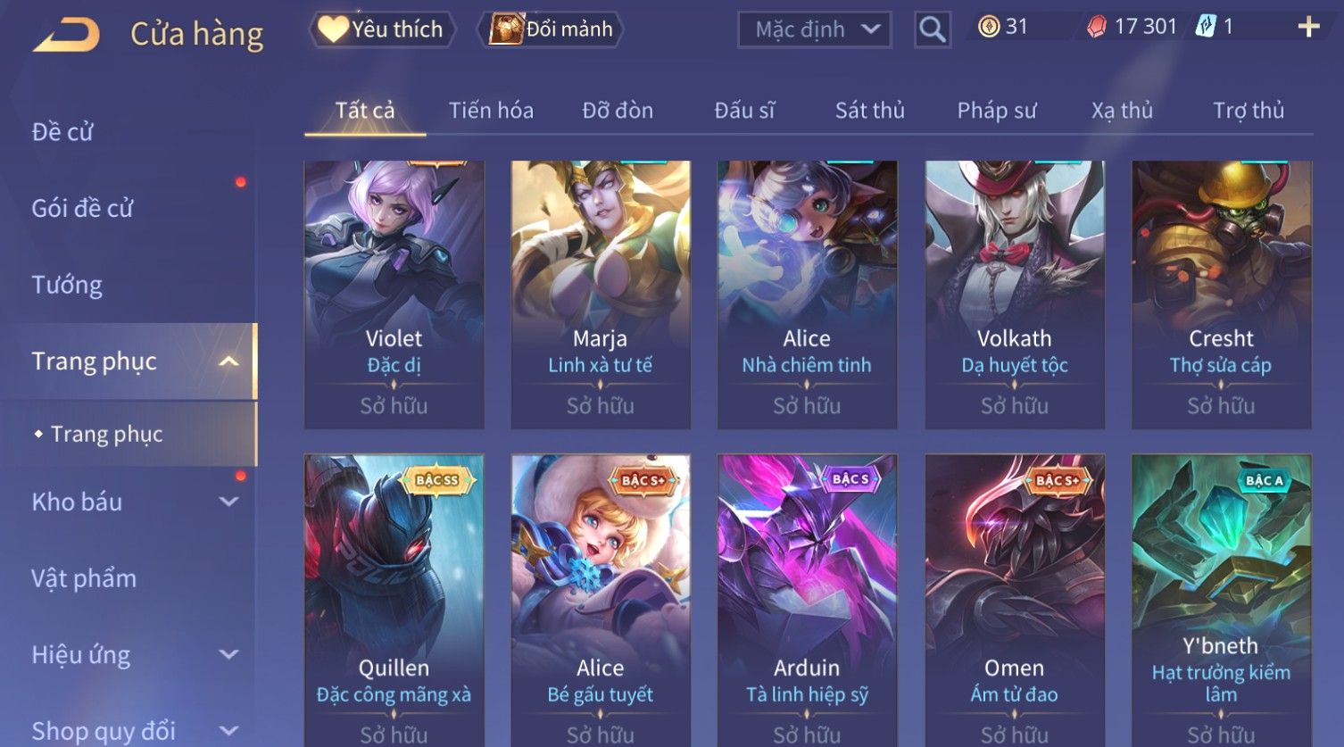The width and height of the screenshot is (1344, 747).
Task: Open Volkath Dạ huyết tộc skin card
Action: click(1015, 295)
